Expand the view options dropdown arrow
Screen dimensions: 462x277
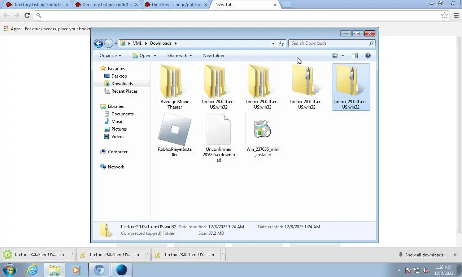click(x=343, y=56)
